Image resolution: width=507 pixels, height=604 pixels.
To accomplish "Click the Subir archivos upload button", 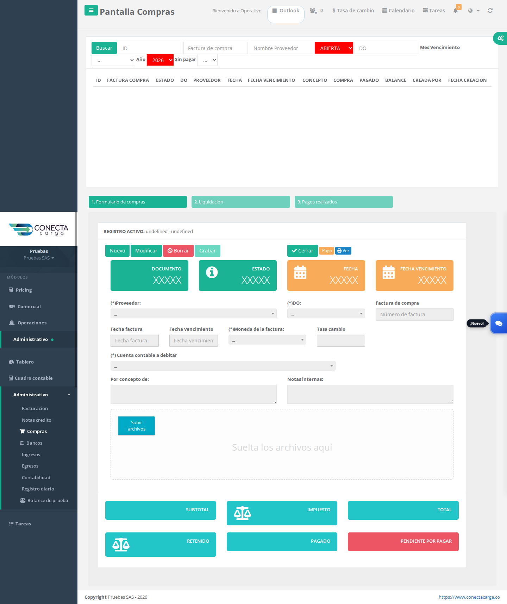I will (136, 426).
